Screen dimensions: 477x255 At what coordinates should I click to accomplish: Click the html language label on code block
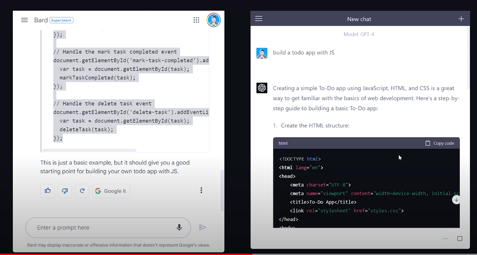point(283,143)
